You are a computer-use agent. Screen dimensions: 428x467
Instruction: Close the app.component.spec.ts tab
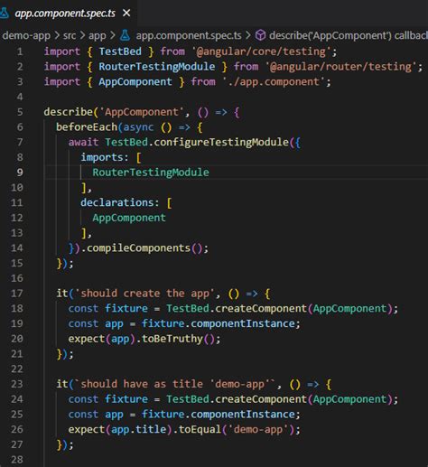point(126,13)
